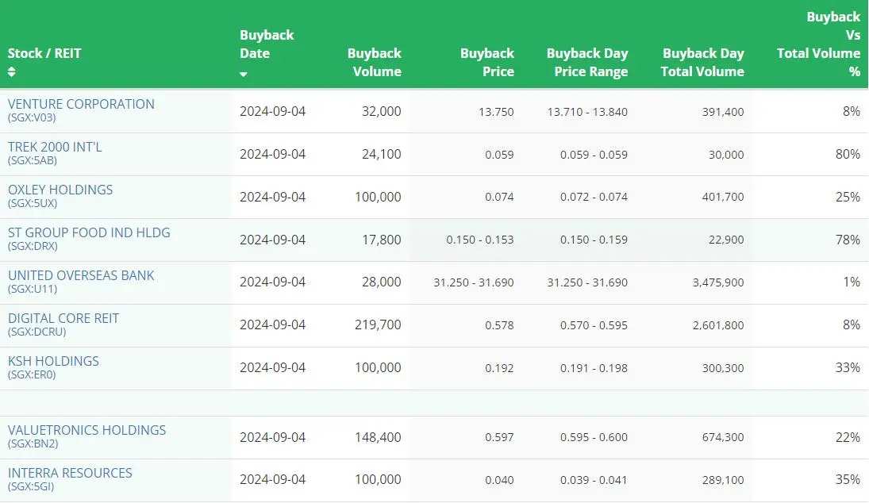Open UNITED OVERSEAS BANK stock link
Screen dimensions: 869x503
(81, 275)
